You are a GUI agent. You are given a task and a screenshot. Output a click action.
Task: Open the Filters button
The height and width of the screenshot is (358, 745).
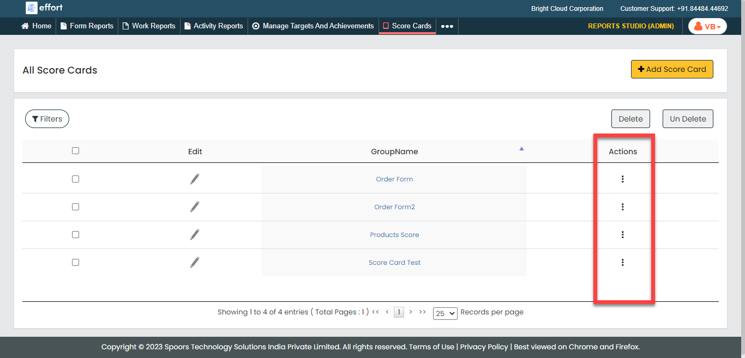pos(47,119)
